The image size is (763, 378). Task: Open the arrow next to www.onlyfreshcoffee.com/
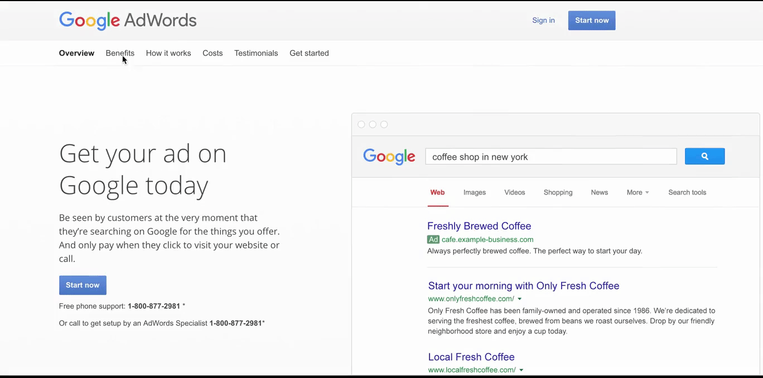(x=519, y=299)
